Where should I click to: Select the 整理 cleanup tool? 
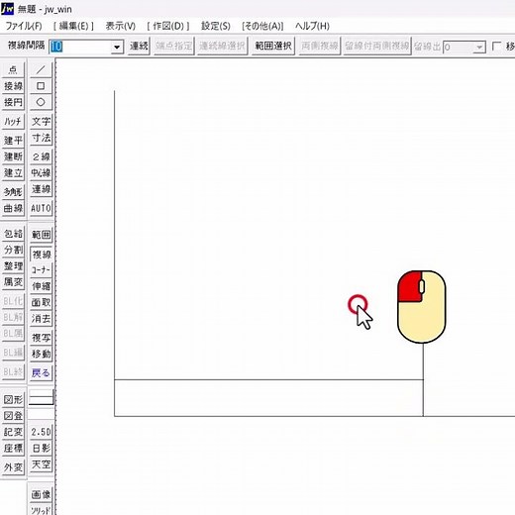tap(13, 266)
